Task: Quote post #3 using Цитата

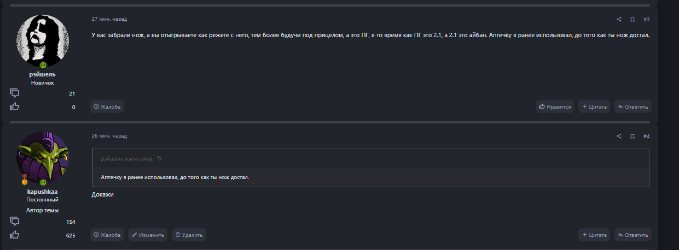Action: [x=595, y=107]
